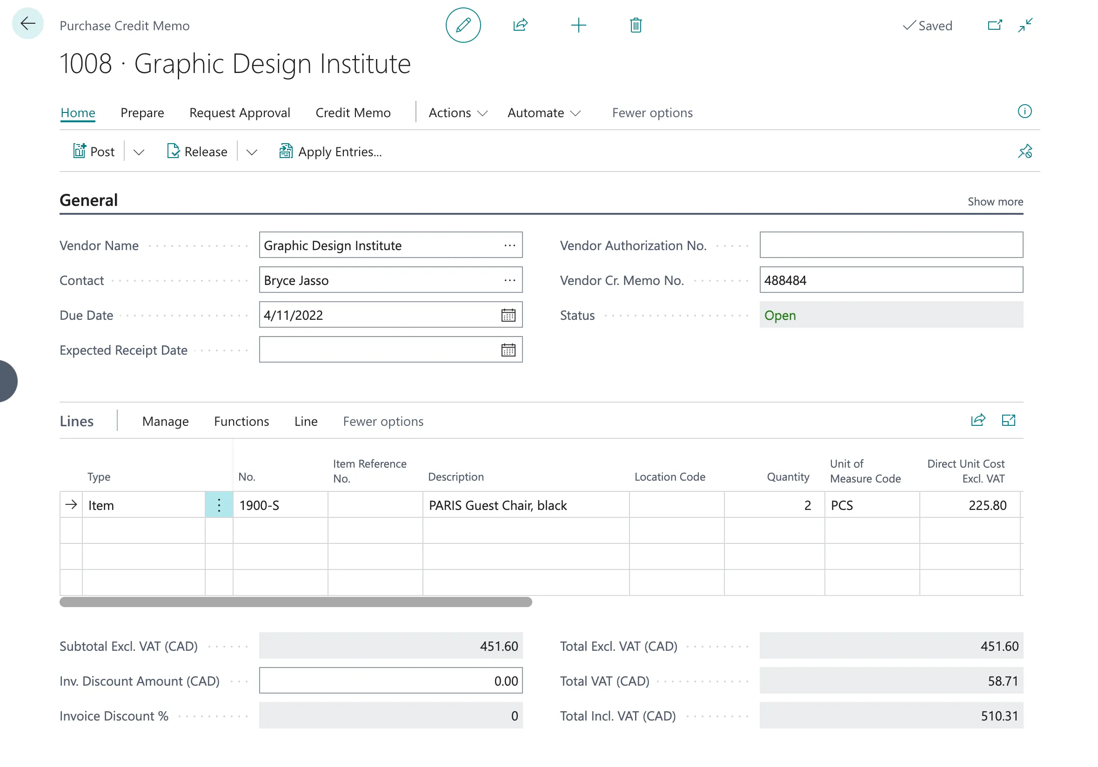
Task: Collapse the General section heading
Action: [88, 200]
